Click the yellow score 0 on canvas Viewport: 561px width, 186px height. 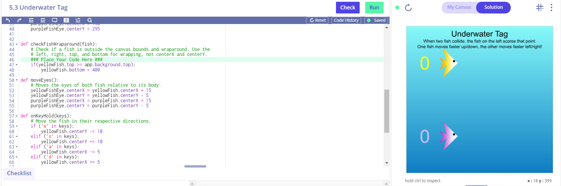[425, 63]
